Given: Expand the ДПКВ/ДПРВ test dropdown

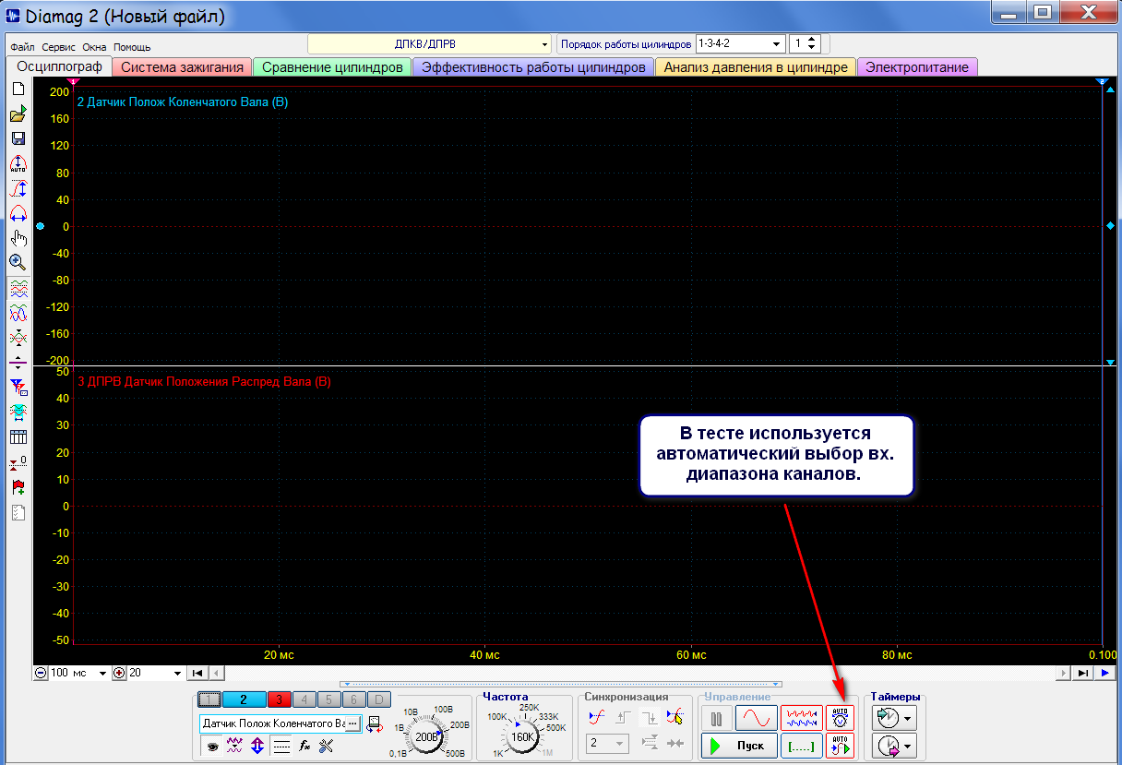Looking at the screenshot, I should click(x=545, y=44).
